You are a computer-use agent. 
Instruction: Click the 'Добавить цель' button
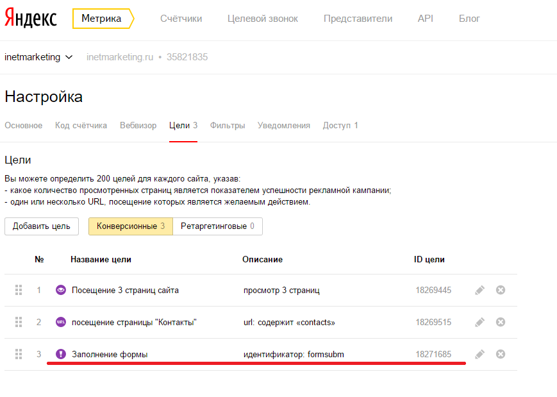(42, 226)
